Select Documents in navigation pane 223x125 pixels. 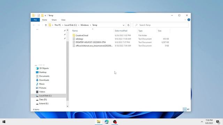(x=44, y=76)
